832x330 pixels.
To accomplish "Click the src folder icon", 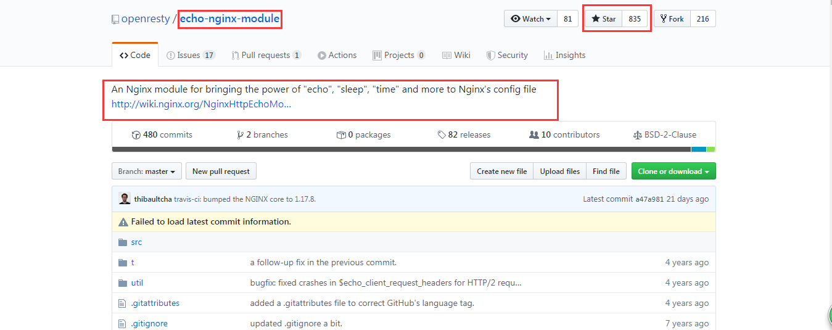I will (122, 242).
